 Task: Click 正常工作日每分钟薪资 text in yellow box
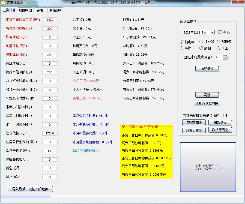click(146, 136)
